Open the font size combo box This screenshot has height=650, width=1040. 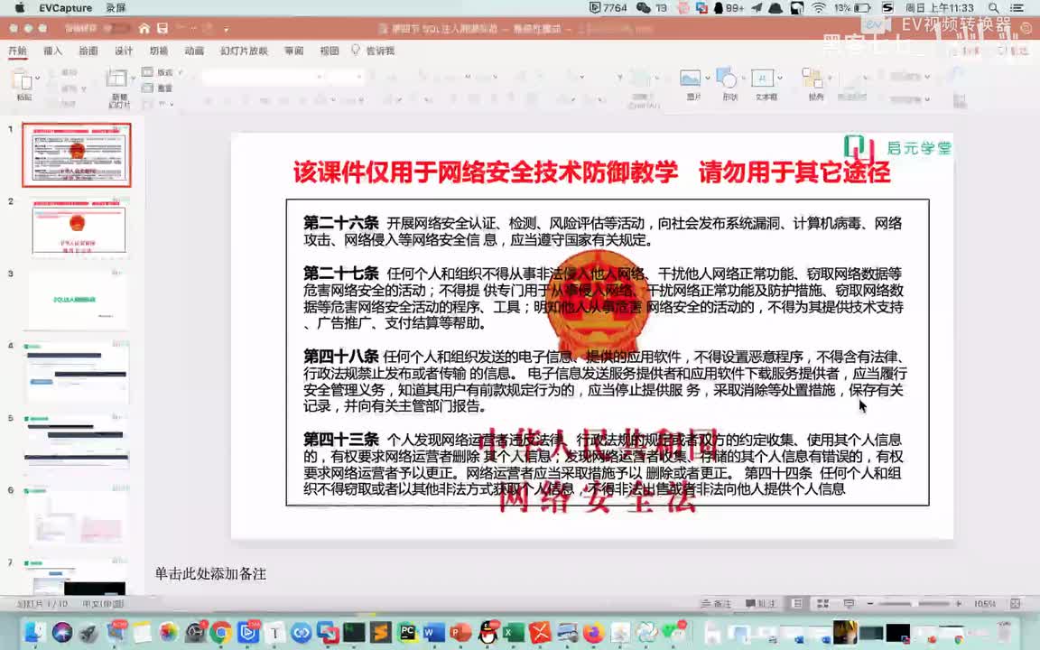point(346,77)
